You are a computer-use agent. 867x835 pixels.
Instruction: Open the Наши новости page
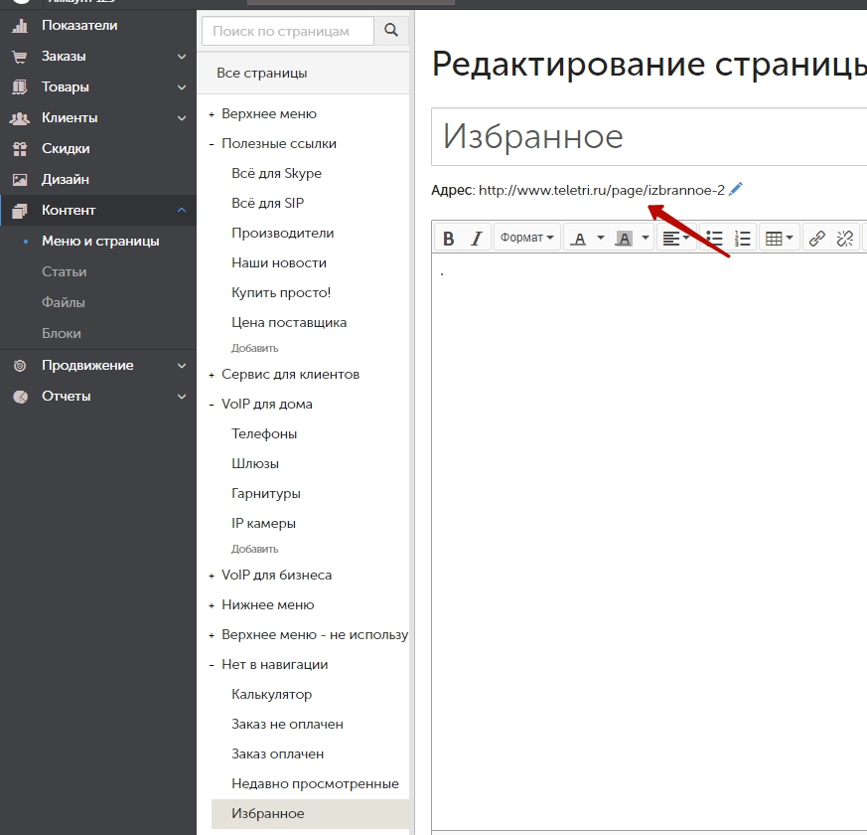[x=279, y=262]
